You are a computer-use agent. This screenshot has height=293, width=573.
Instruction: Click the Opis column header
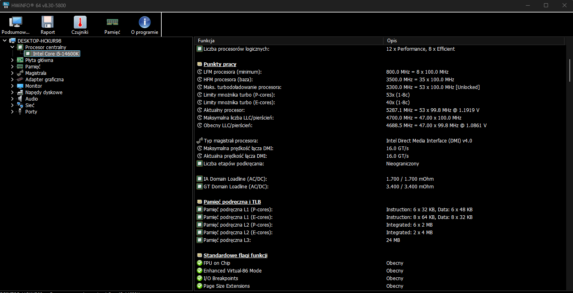tap(474, 41)
